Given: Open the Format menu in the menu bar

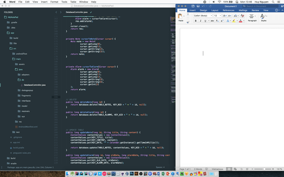Looking at the screenshot, I should [x=54, y=2].
